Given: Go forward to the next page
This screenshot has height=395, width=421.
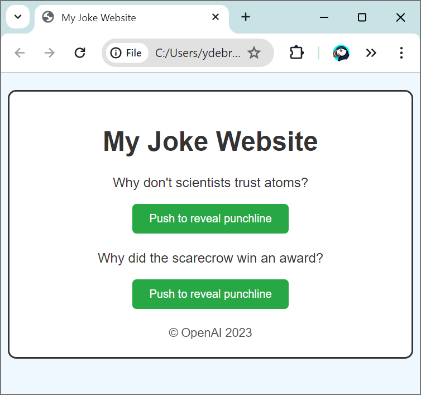Looking at the screenshot, I should pos(49,53).
